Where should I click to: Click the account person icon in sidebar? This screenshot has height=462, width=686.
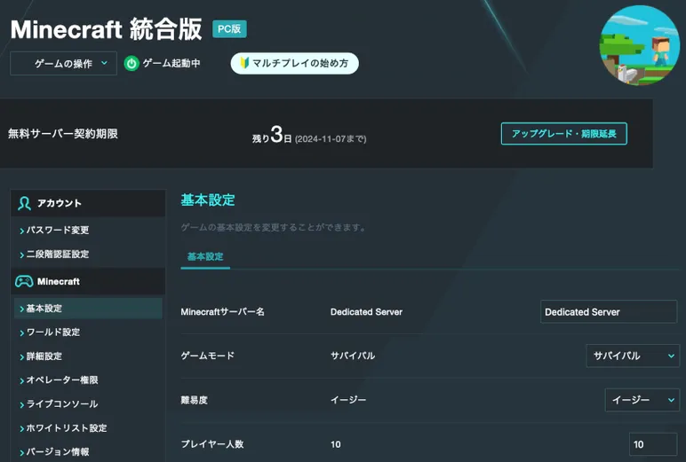click(24, 203)
